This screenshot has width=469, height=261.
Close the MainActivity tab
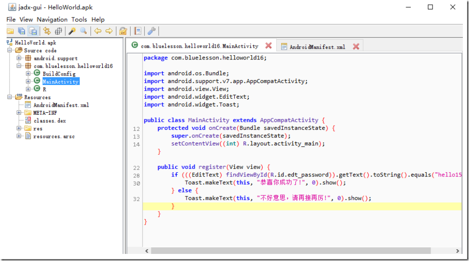(x=268, y=46)
